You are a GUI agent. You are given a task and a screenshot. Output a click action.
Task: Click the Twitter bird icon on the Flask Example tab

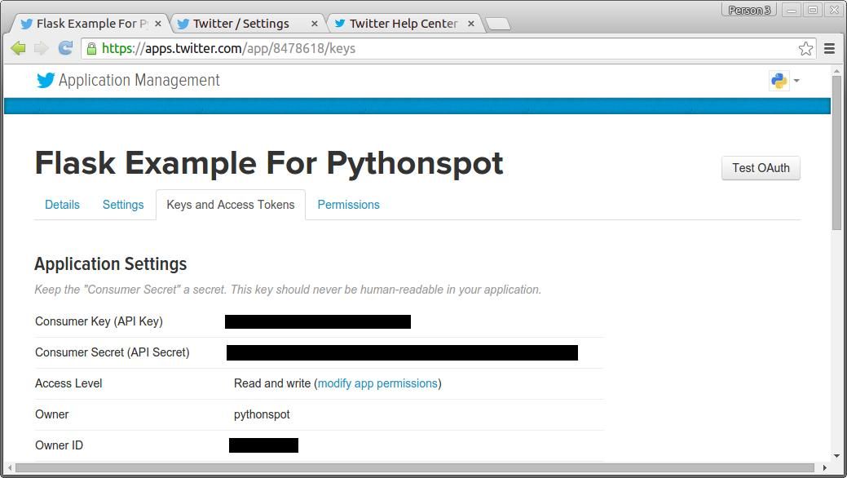(x=26, y=24)
